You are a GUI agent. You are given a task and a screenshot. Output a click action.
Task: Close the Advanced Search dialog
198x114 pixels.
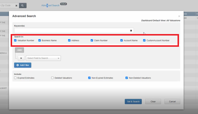[x=179, y=16]
